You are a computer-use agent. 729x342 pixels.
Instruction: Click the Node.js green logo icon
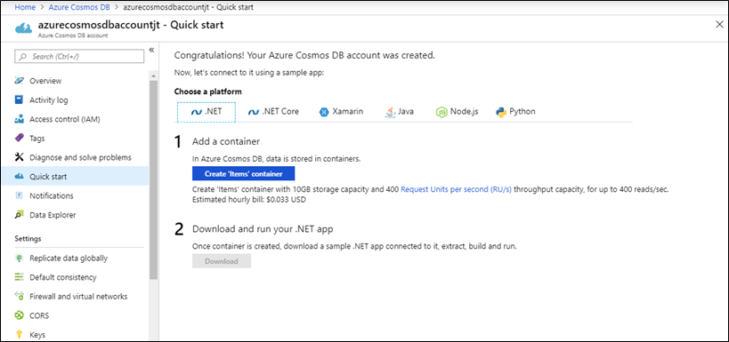coord(441,112)
